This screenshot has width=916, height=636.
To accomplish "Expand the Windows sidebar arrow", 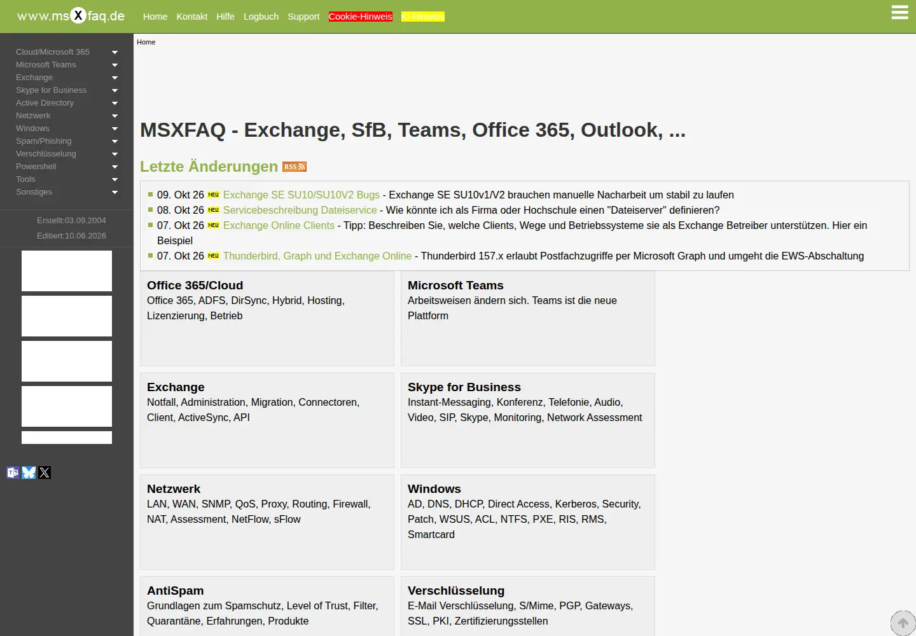I will (115, 128).
